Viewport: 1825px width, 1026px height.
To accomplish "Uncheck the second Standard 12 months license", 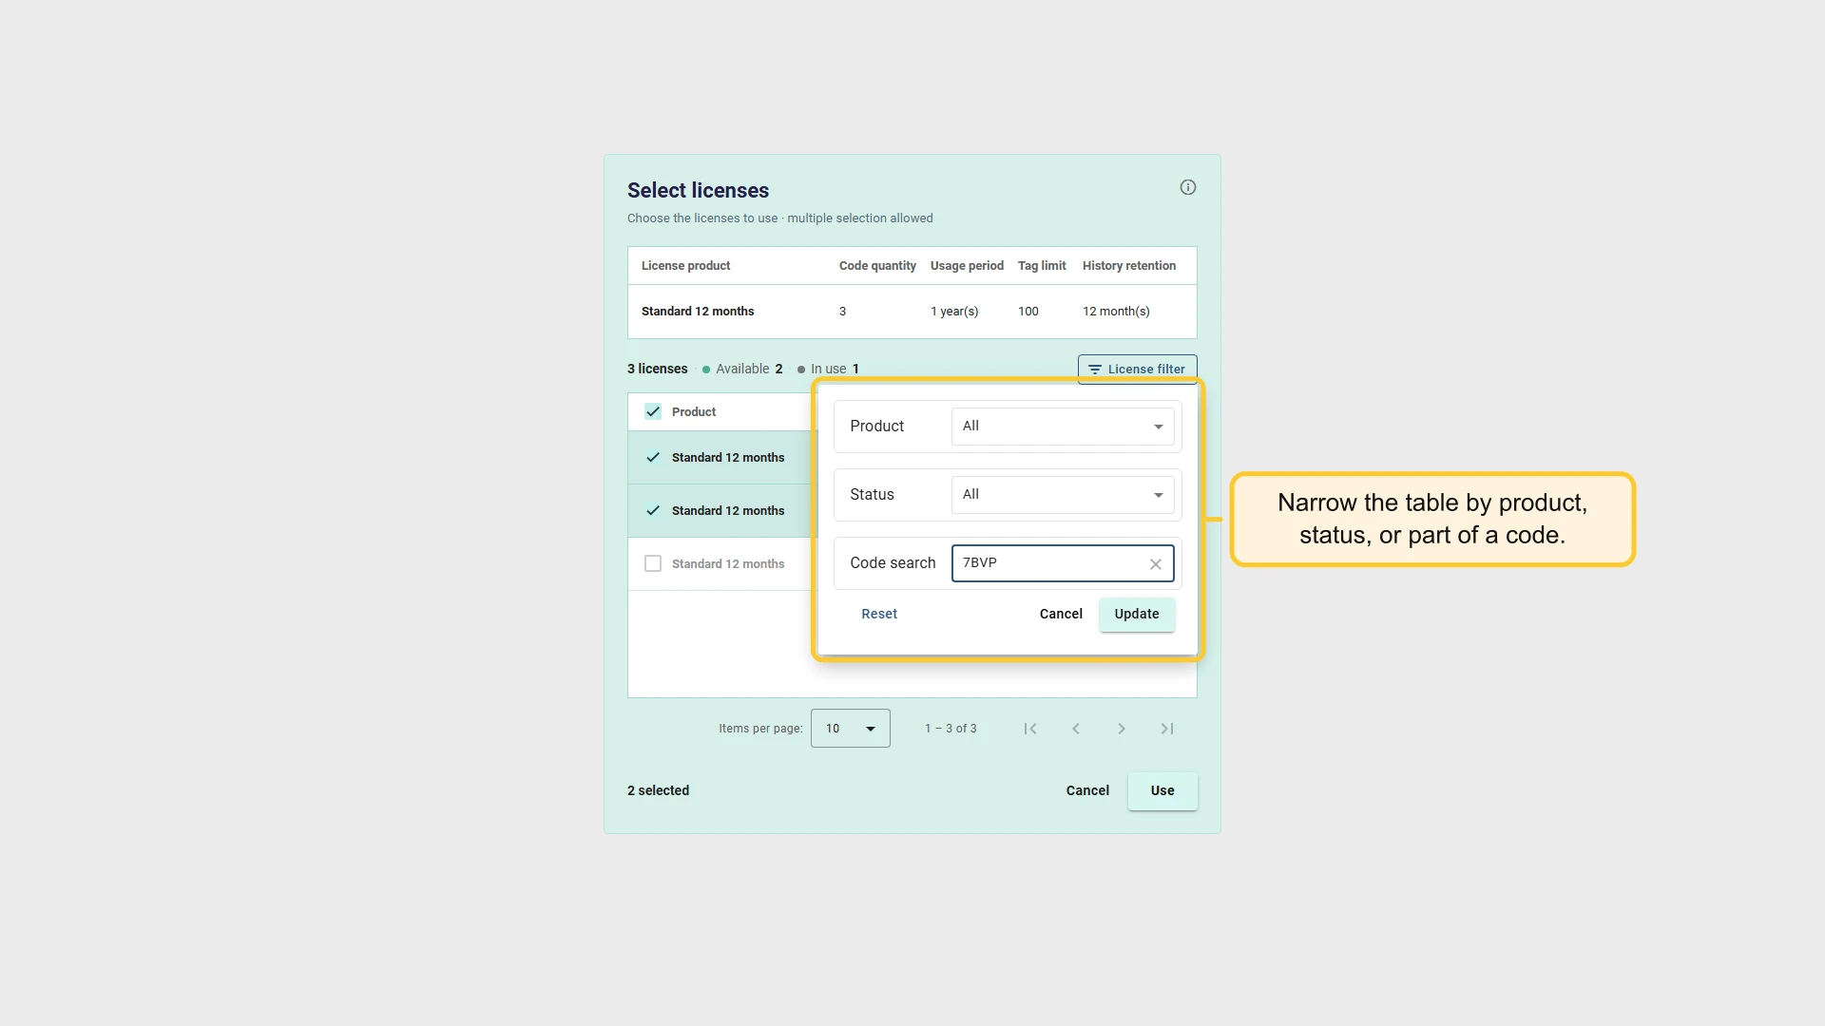I will 653,510.
